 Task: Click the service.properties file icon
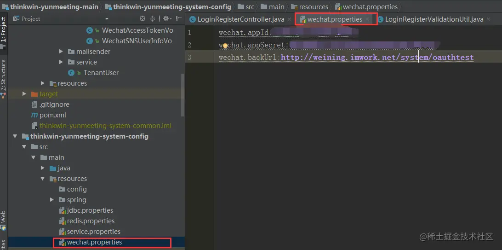tap(63, 232)
